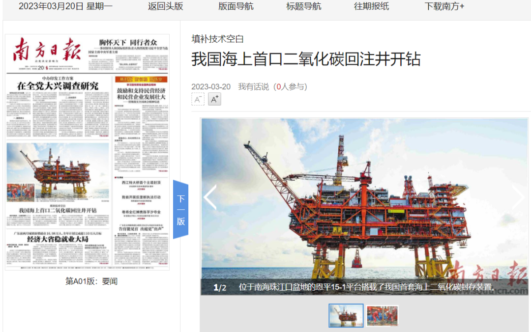Select first oil platform thumbnail
This screenshot has height=332, width=531.
[346, 315]
